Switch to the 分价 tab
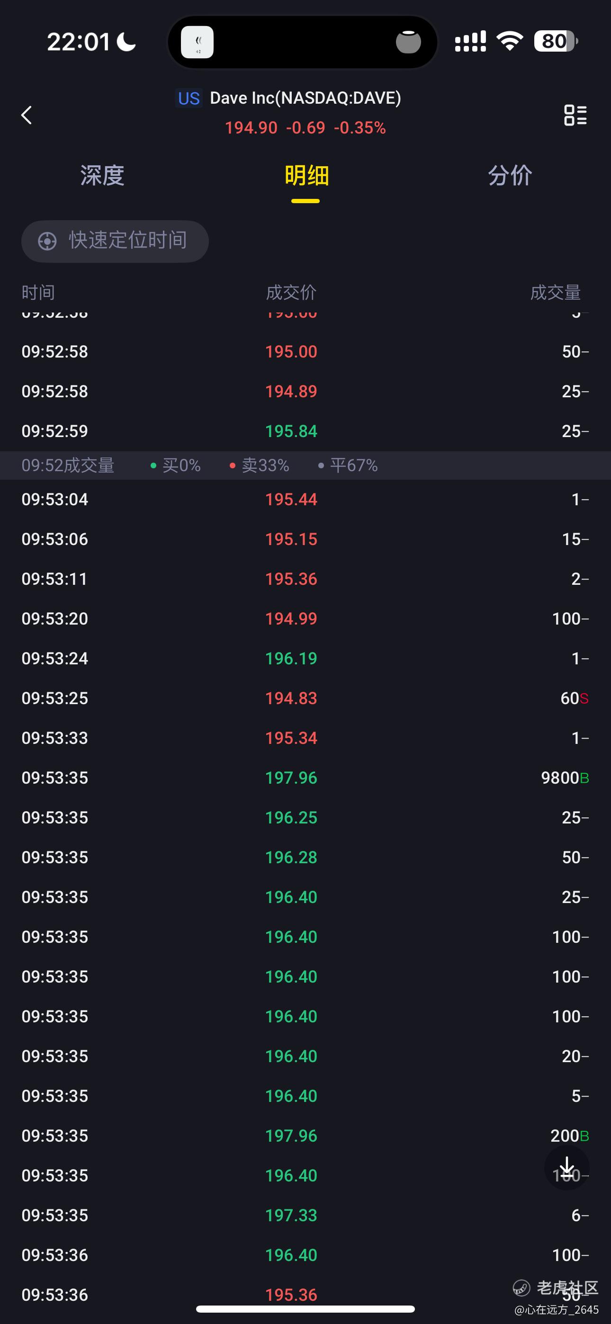 [509, 176]
